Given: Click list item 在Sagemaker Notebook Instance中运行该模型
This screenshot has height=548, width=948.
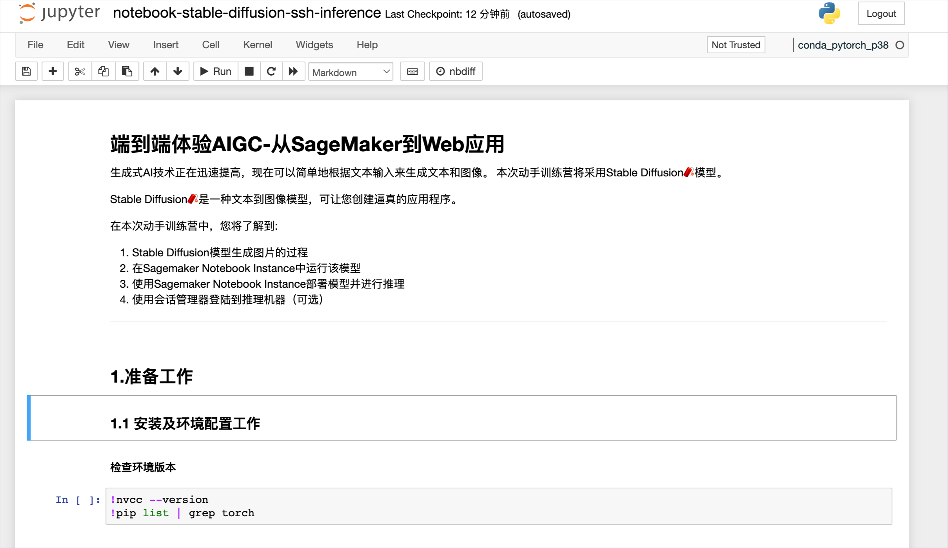Looking at the screenshot, I should [x=246, y=268].
